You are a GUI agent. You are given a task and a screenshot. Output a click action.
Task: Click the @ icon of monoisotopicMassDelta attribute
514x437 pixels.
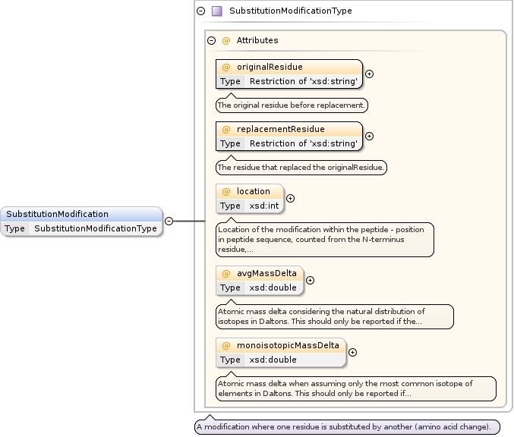pyautogui.click(x=225, y=346)
